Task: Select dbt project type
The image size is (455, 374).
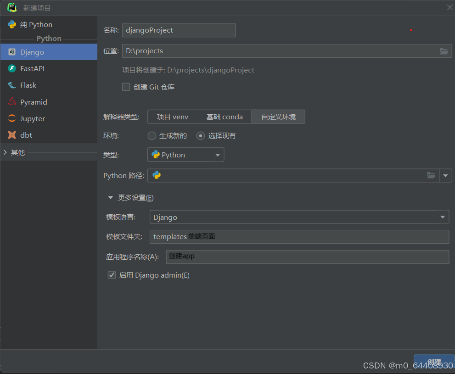Action: click(x=49, y=135)
